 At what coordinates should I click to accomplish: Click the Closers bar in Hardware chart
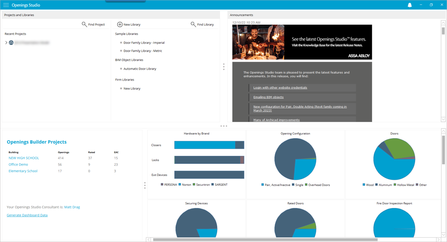pyautogui.click(x=209, y=145)
